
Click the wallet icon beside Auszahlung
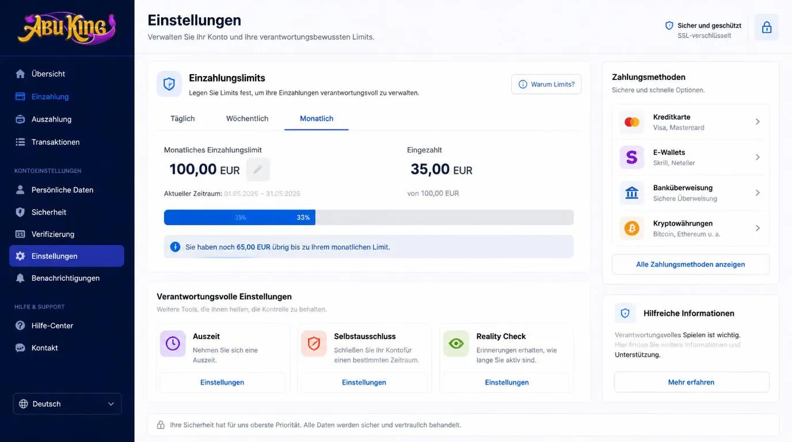tap(20, 119)
